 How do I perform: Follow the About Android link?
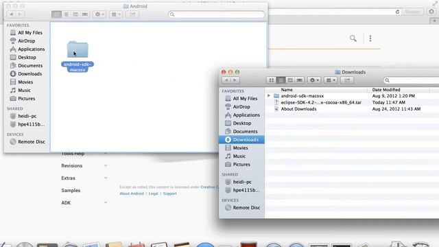click(x=132, y=193)
